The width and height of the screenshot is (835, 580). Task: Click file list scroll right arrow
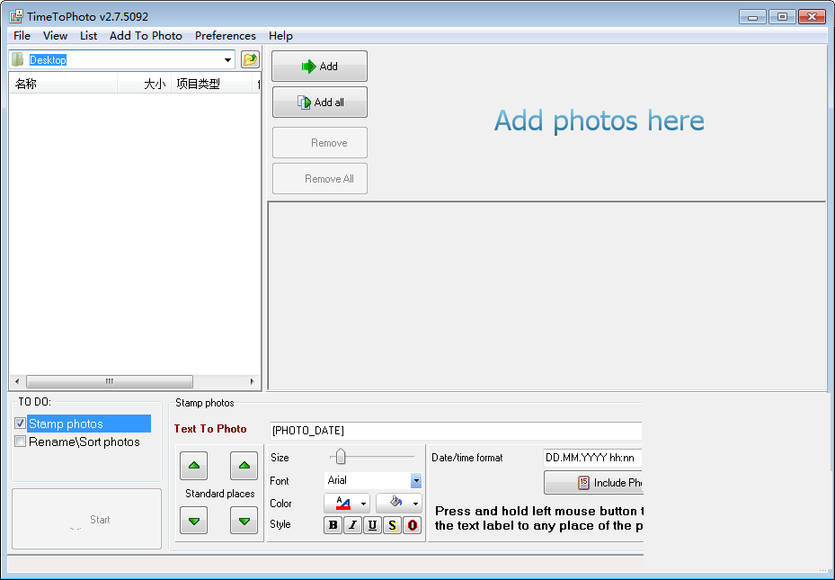pos(252,381)
